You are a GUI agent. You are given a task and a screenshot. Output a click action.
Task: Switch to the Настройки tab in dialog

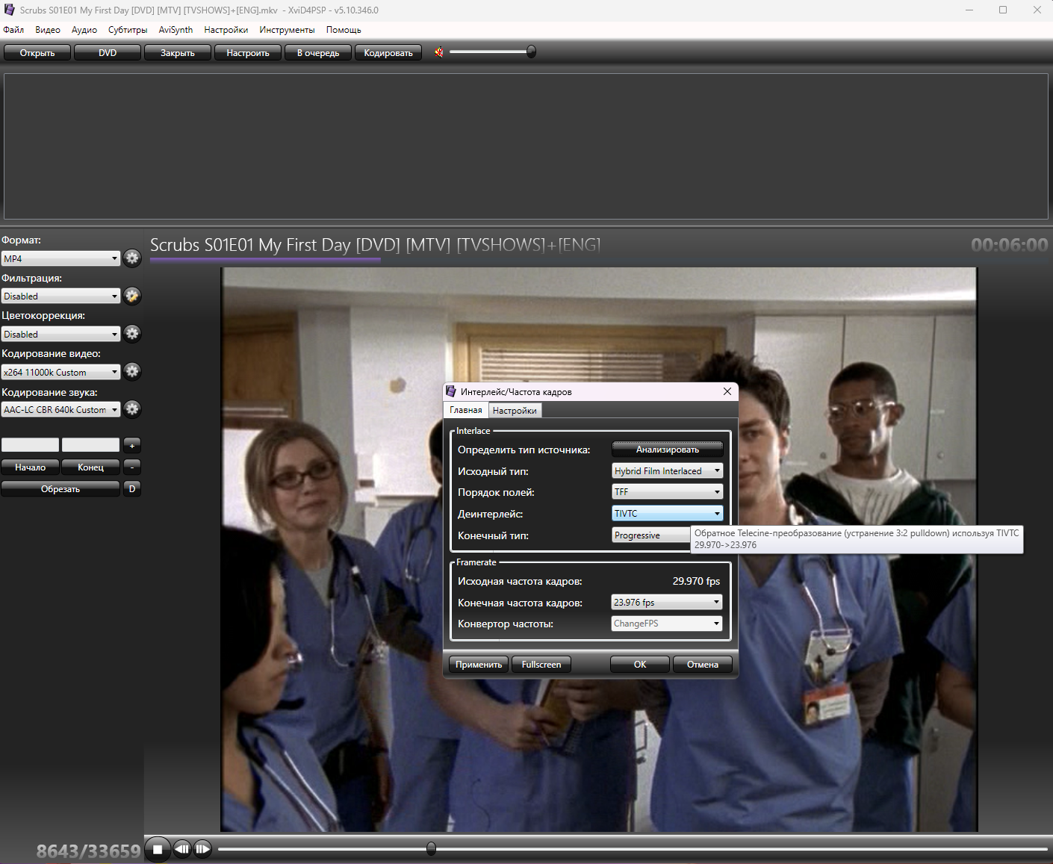click(x=515, y=411)
